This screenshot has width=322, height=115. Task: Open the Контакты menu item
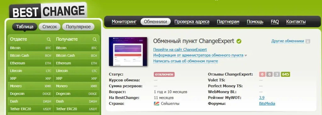[x=296, y=22]
